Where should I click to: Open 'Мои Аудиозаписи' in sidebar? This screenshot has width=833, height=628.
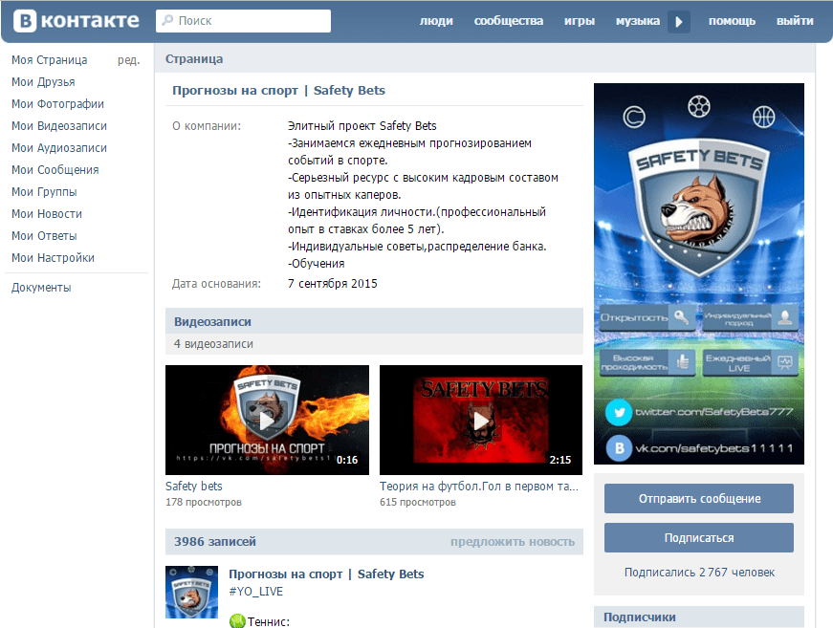click(59, 148)
